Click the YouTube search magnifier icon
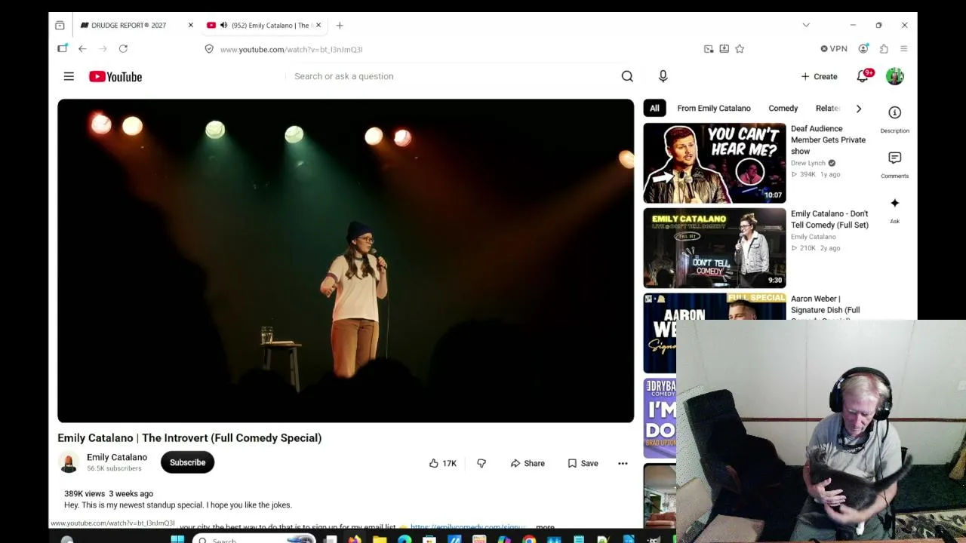This screenshot has height=543, width=966. pyautogui.click(x=627, y=76)
